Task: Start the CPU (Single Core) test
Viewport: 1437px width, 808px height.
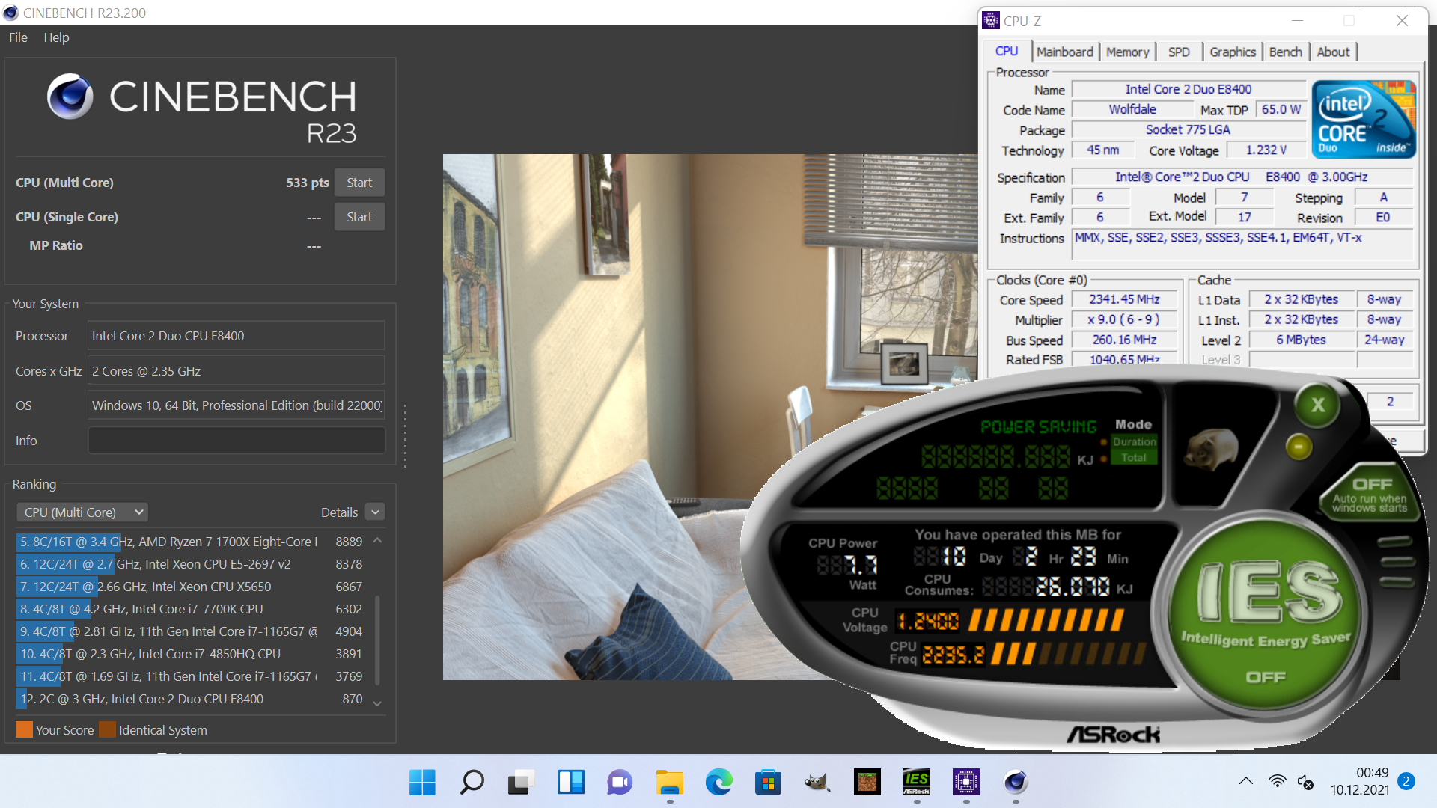Action: [359, 217]
